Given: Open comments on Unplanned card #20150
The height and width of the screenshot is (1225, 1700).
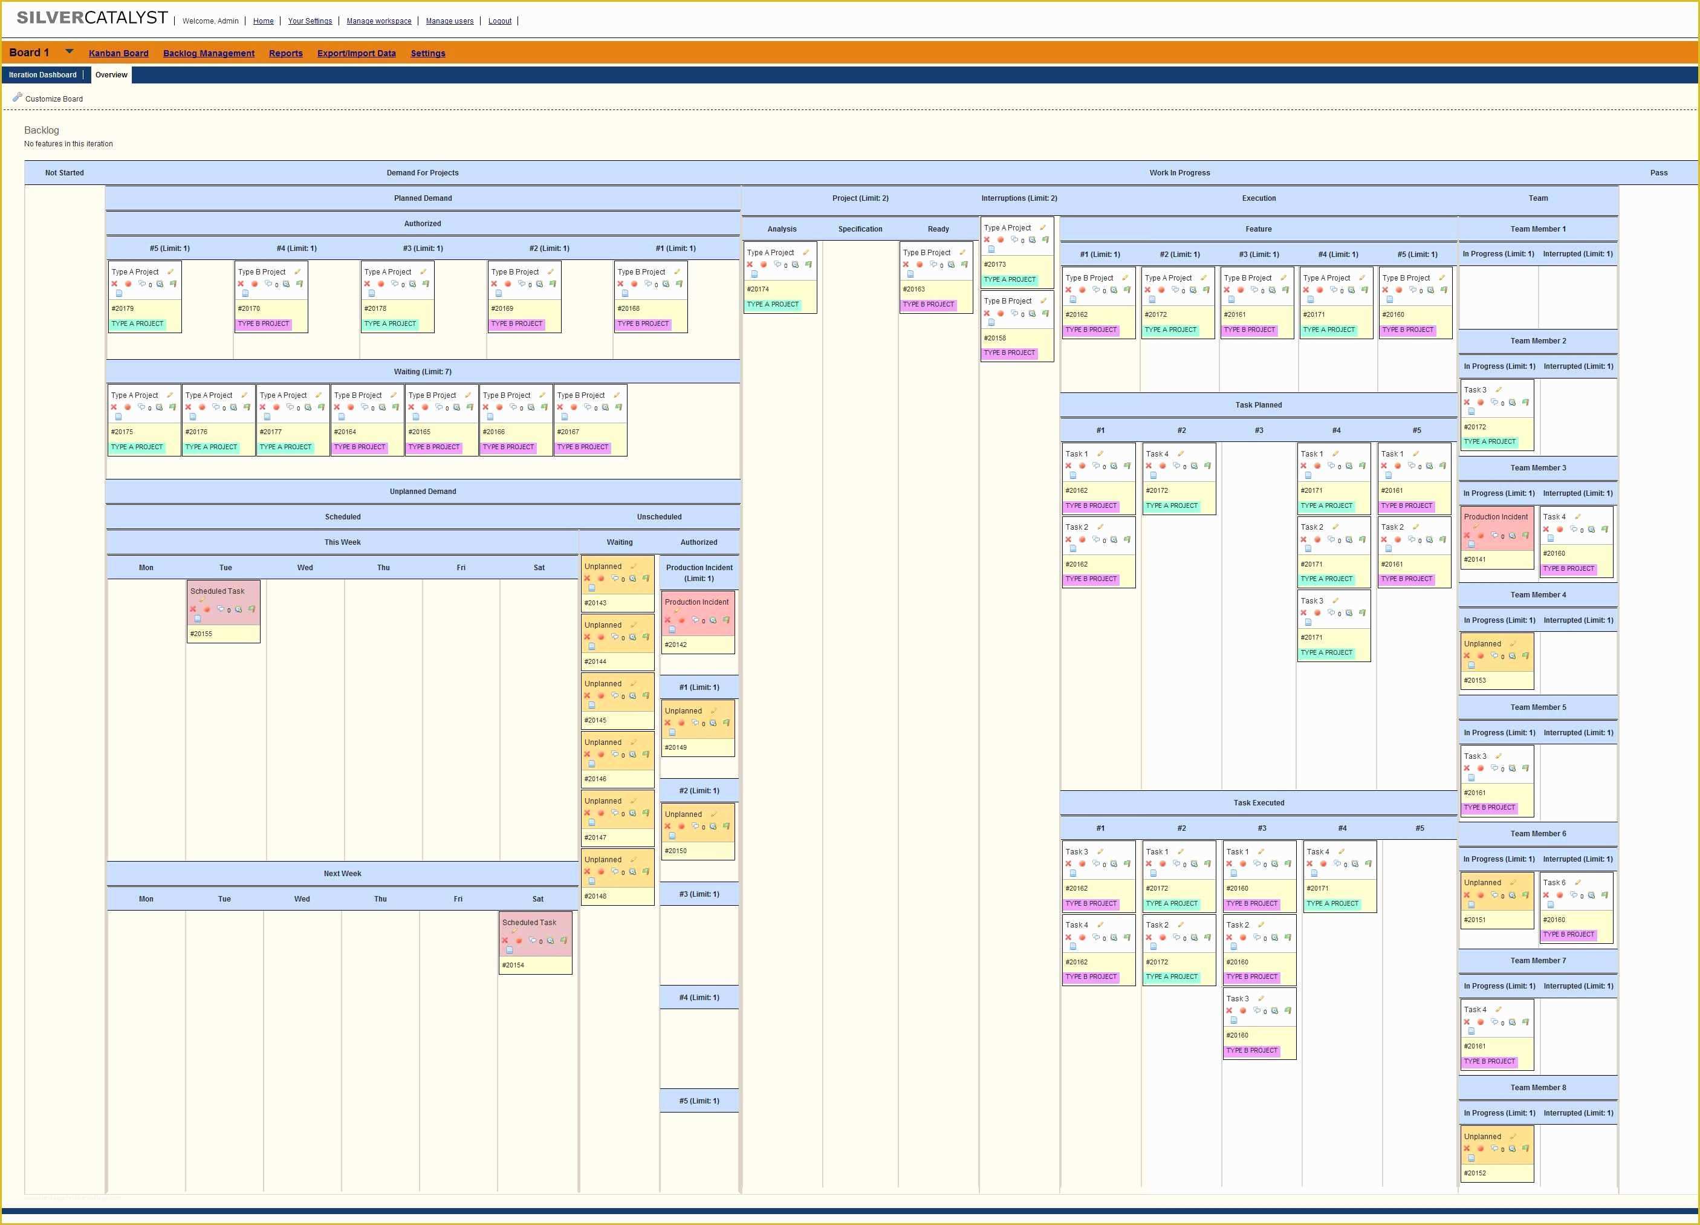Looking at the screenshot, I should (695, 826).
